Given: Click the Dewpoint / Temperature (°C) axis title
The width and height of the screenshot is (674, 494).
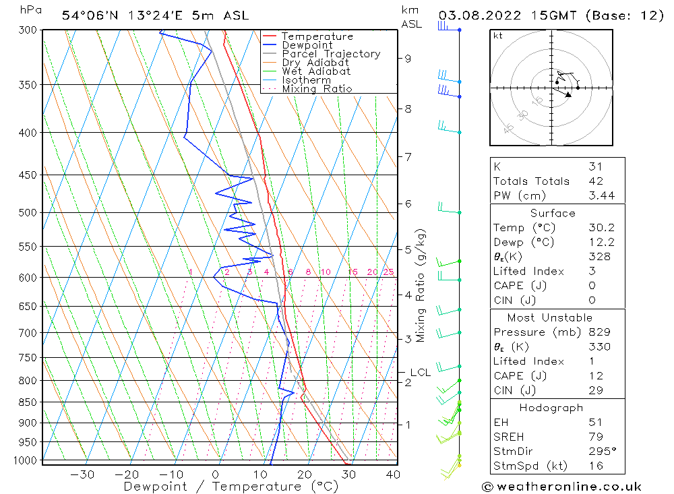Looking at the screenshot, I should click(x=231, y=487).
